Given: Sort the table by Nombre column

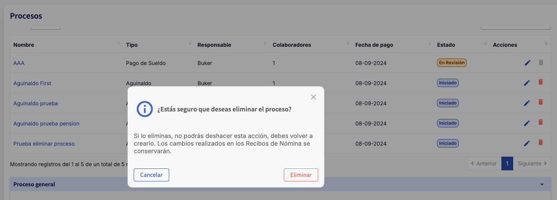Looking at the screenshot, I should pyautogui.click(x=24, y=45).
